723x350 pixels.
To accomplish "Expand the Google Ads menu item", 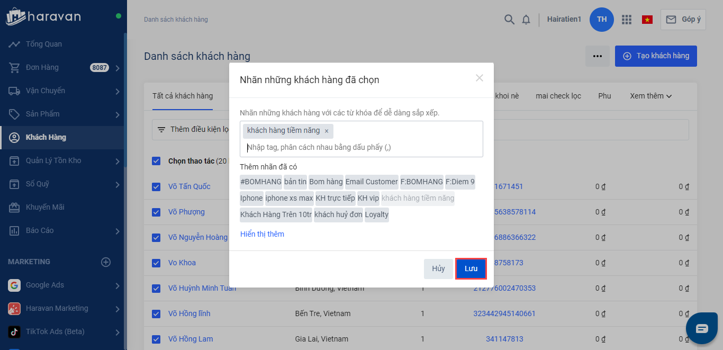I will [x=118, y=285].
